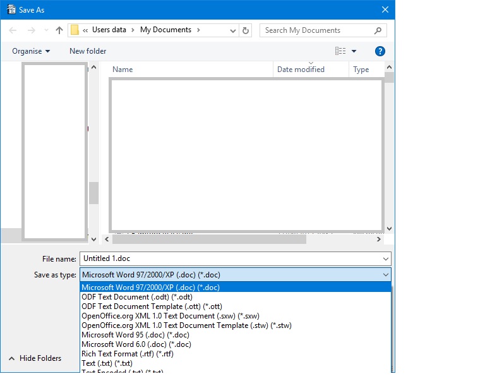Click the Search My Documents field
This screenshot has width=485, height=388.
tap(316, 30)
